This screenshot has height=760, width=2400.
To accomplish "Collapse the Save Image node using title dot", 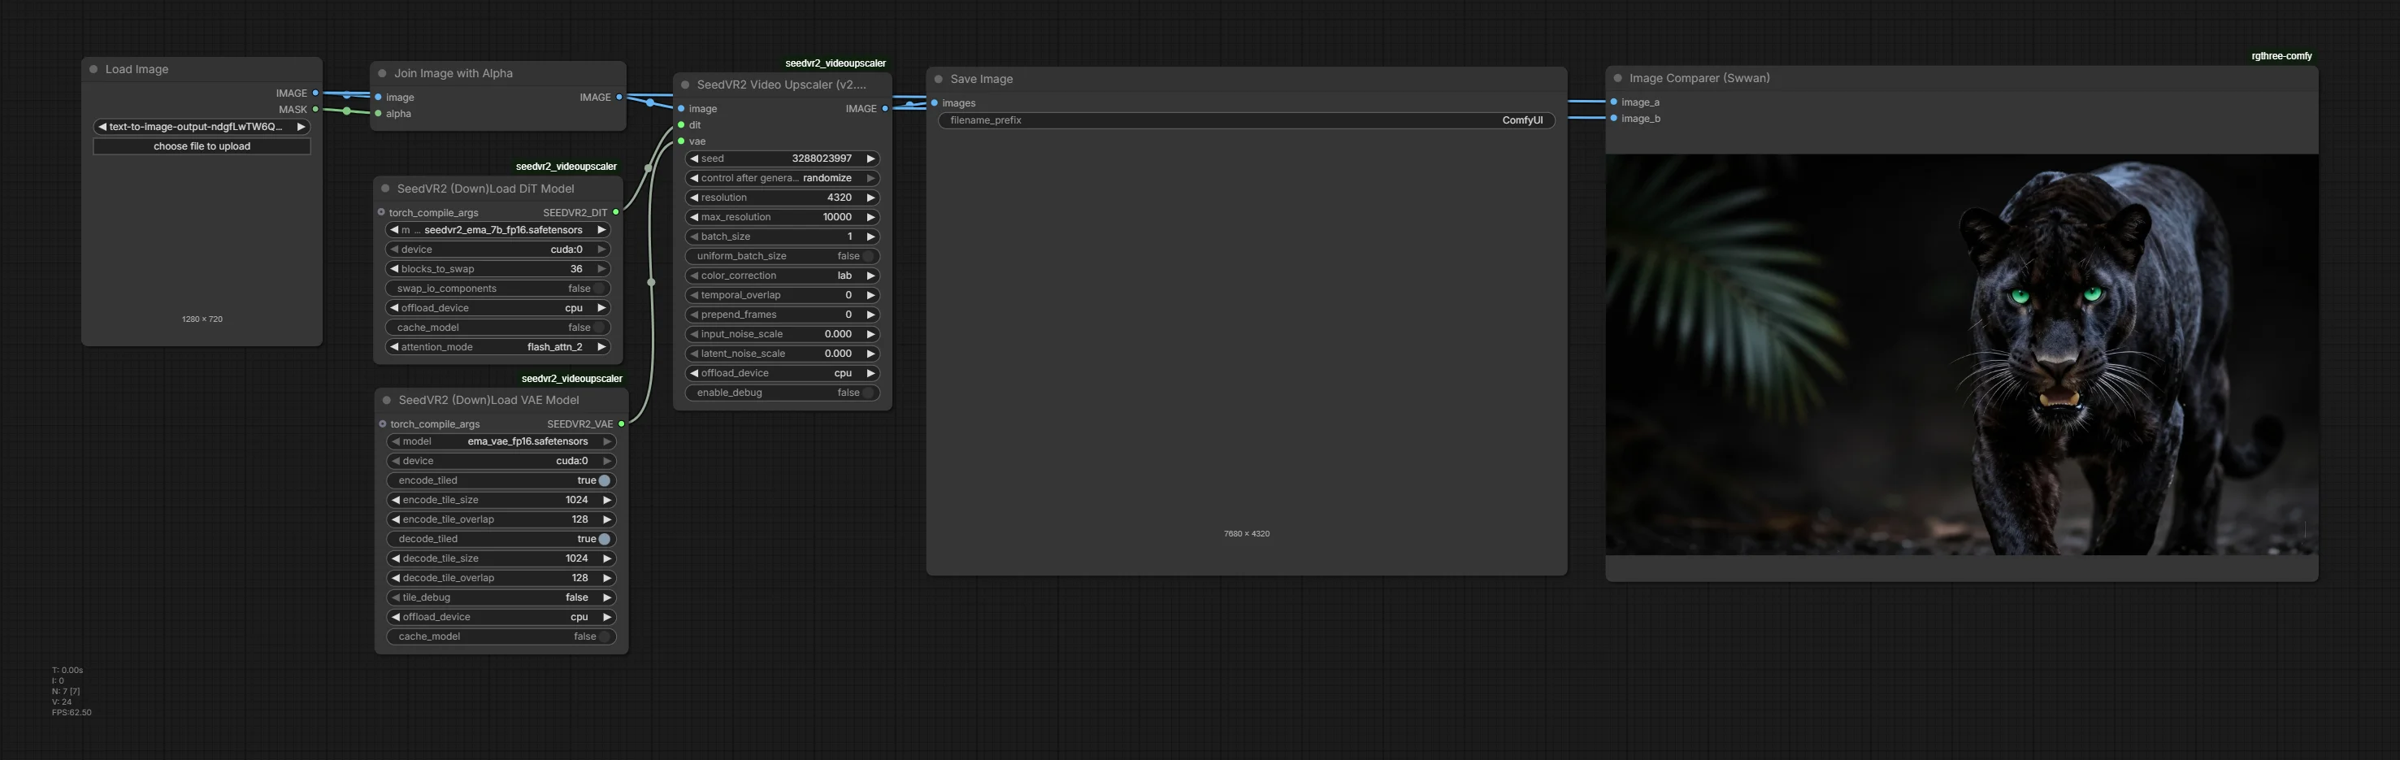I will [x=938, y=79].
